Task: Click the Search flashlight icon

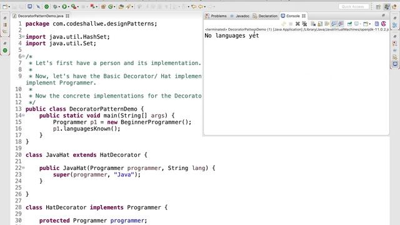Action: (x=128, y=7)
